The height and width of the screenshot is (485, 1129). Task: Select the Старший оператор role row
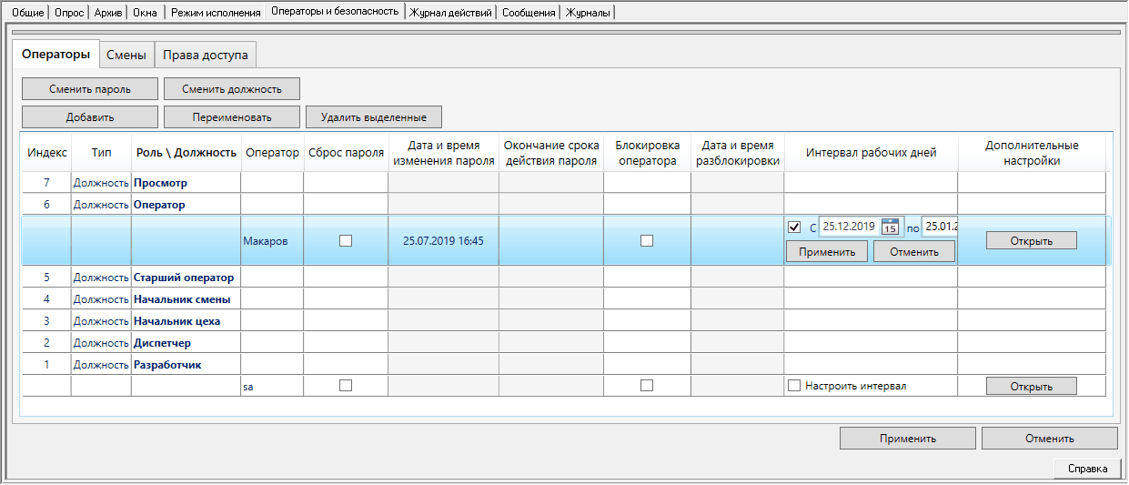[x=564, y=278]
